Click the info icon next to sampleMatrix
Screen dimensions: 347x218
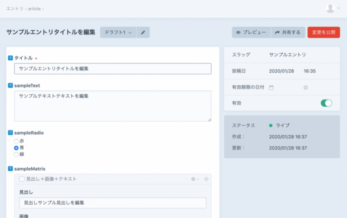[10, 168]
